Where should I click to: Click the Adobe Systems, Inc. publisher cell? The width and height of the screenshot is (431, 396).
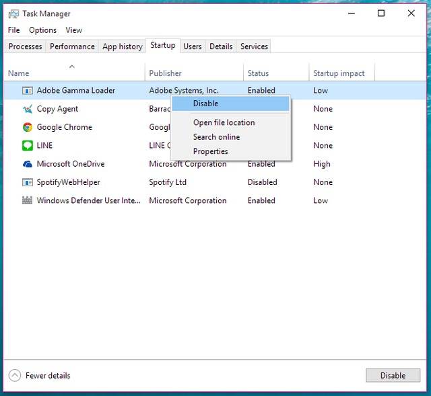(184, 90)
